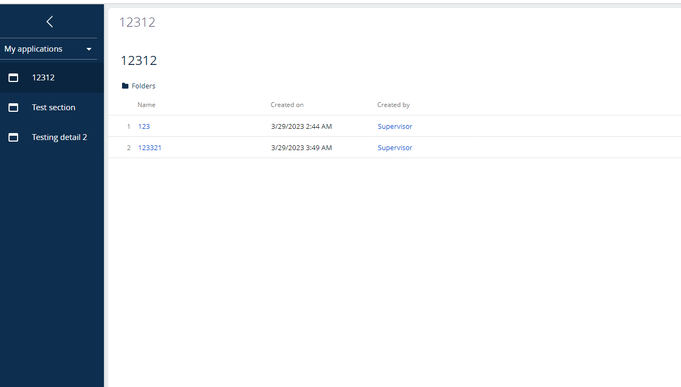Screen dimensions: 681x387
Task: Sort by the Name column header
Action: coord(147,105)
